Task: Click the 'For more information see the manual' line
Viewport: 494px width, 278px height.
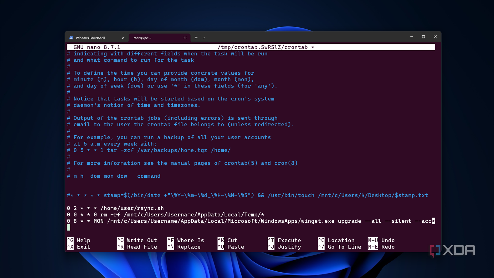Action: coord(182,163)
